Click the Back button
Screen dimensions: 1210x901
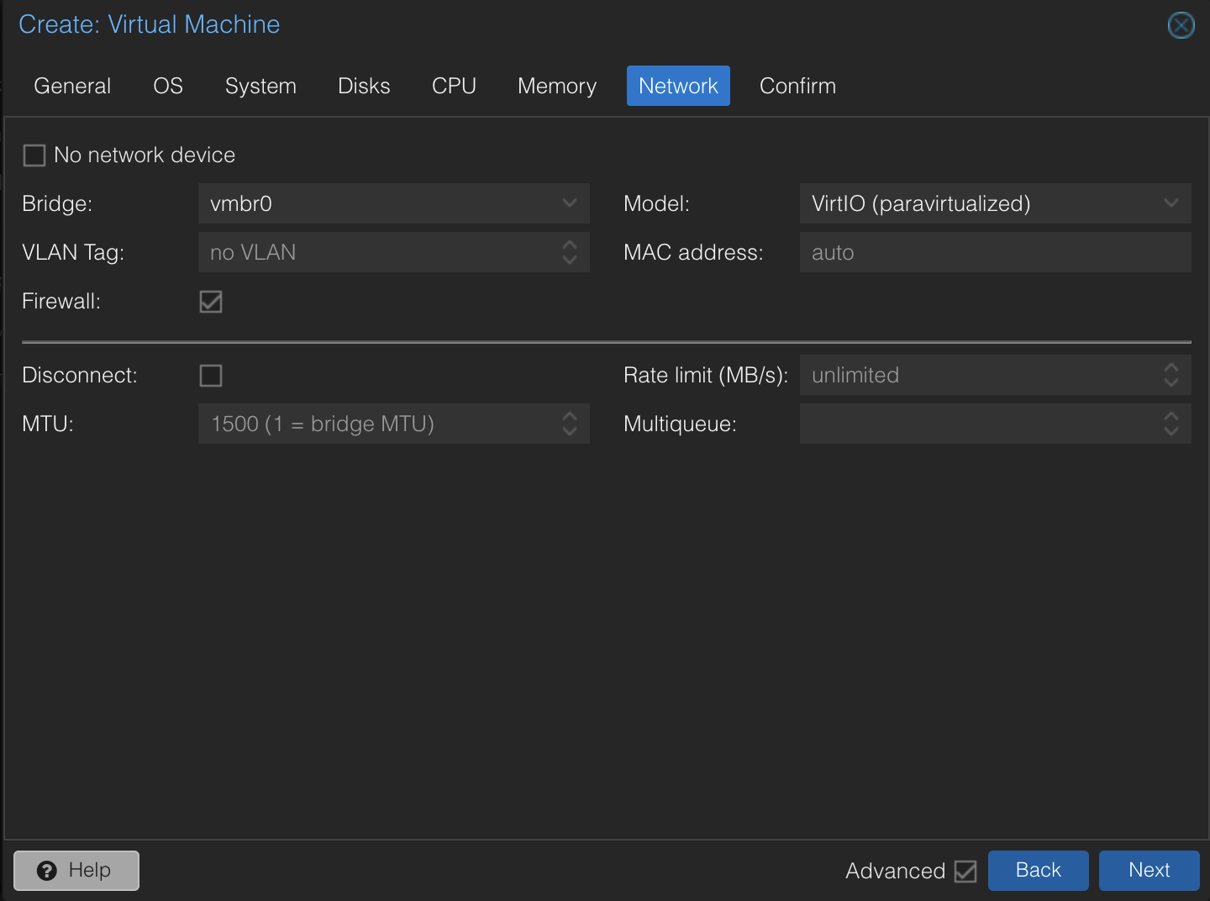(1038, 871)
